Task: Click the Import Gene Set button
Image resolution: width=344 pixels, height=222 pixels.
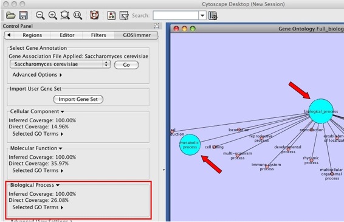Action: [x=78, y=99]
